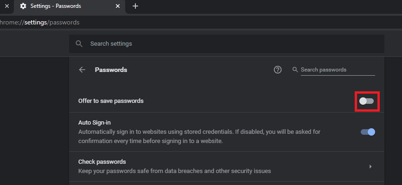Go back using the arrow beside Passwords

pyautogui.click(x=82, y=70)
